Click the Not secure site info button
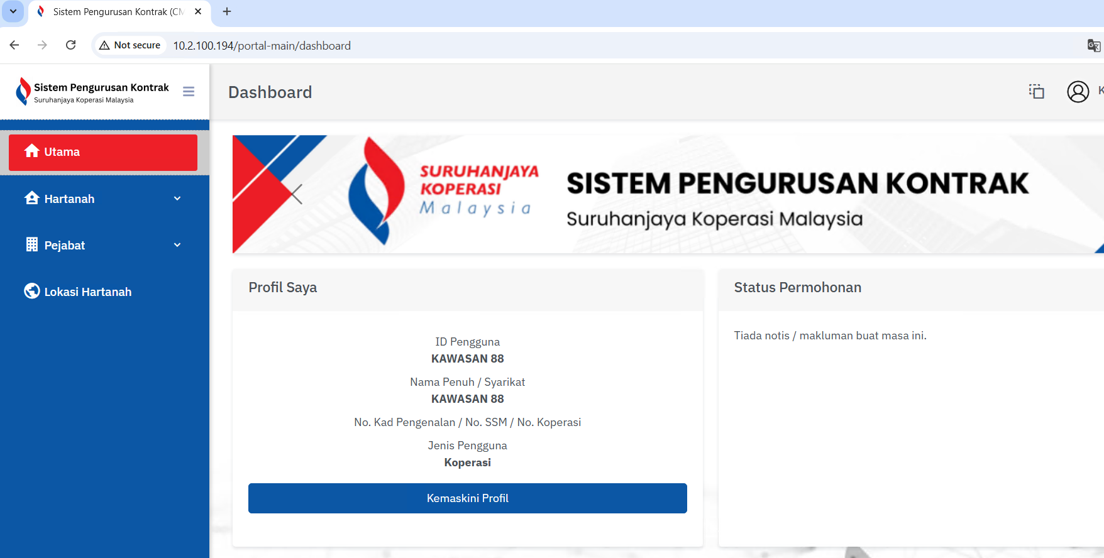The height and width of the screenshot is (558, 1104). [130, 45]
